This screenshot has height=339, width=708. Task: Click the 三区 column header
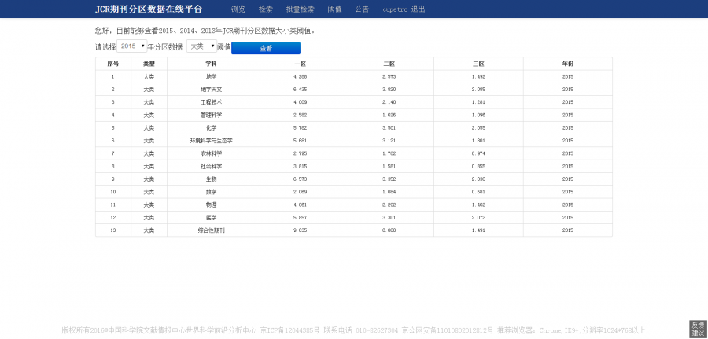478,64
